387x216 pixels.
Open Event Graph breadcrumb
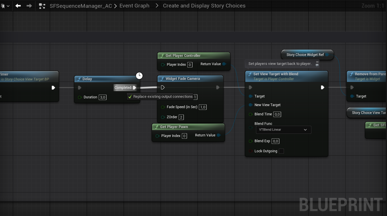coord(134,6)
